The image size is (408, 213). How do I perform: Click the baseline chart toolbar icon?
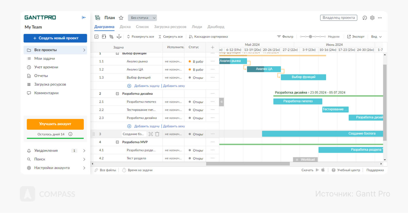[x=119, y=37]
